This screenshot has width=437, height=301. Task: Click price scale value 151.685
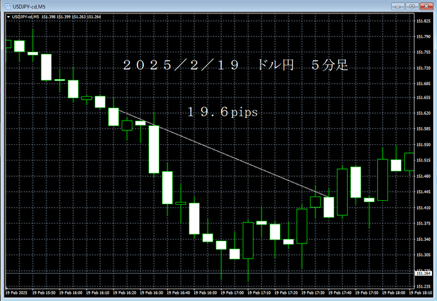(x=424, y=83)
